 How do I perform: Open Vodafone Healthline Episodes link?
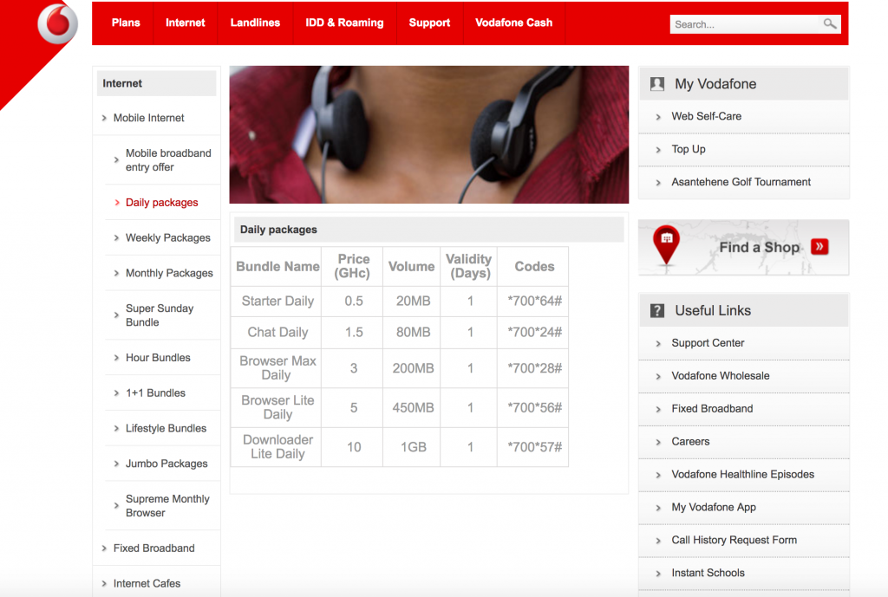pyautogui.click(x=742, y=474)
